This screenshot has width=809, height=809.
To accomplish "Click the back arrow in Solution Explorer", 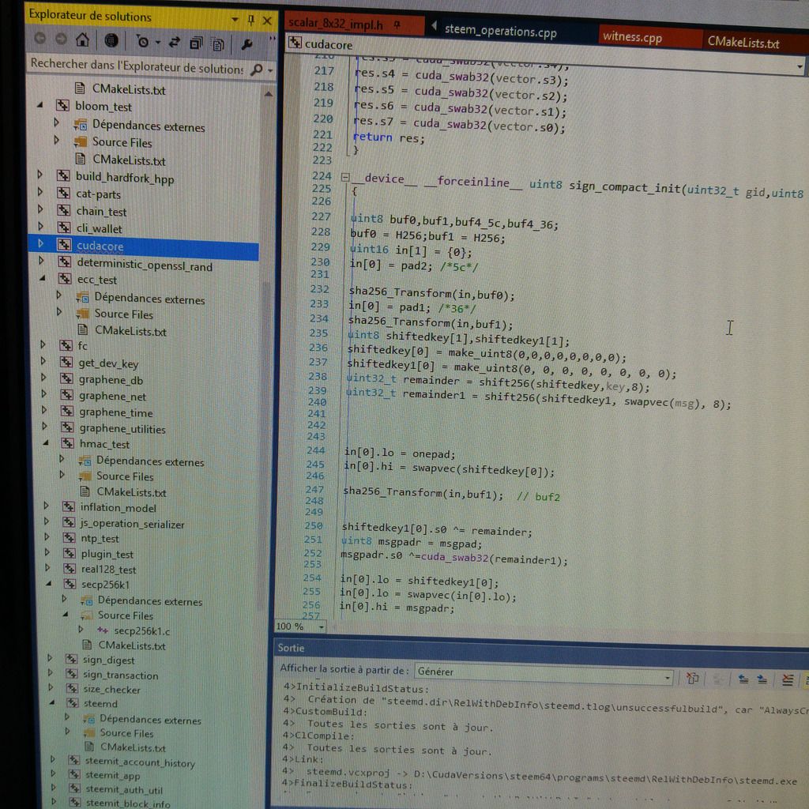I will point(40,39).
